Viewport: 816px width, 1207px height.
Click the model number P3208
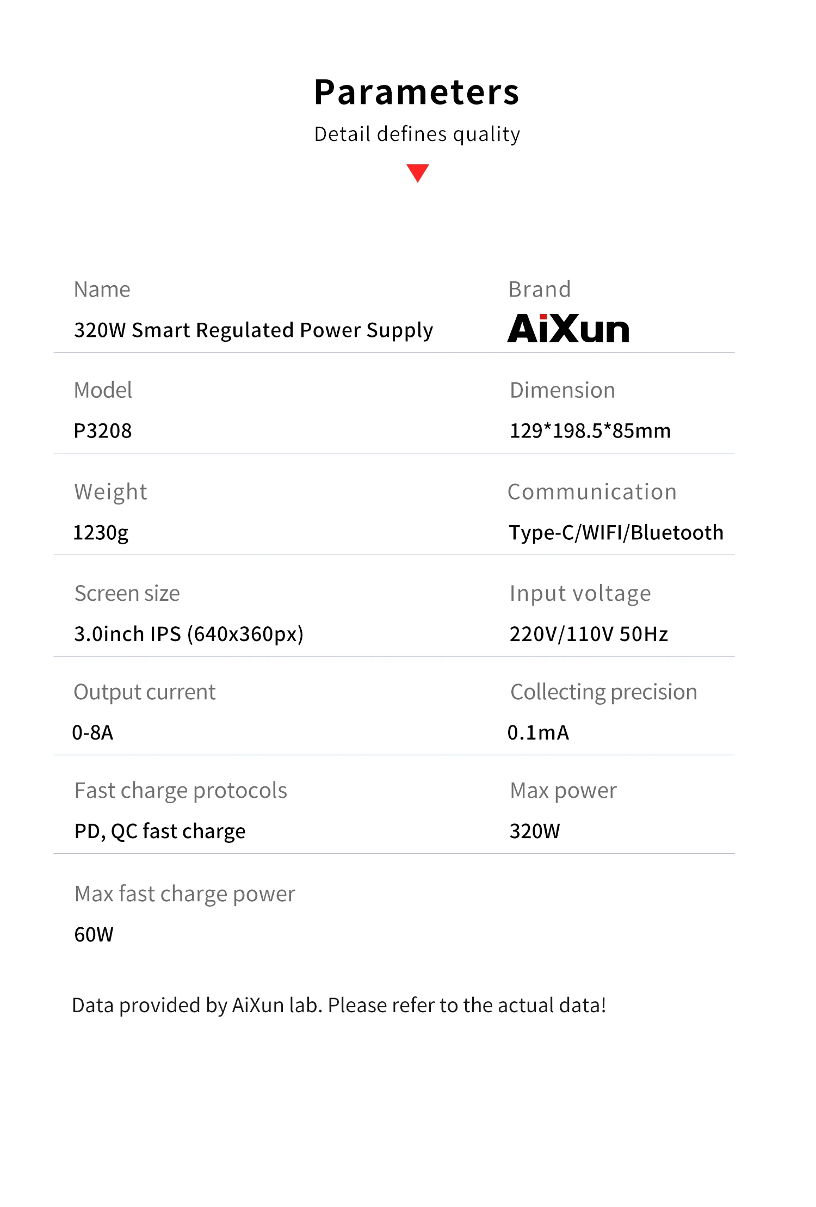point(103,431)
